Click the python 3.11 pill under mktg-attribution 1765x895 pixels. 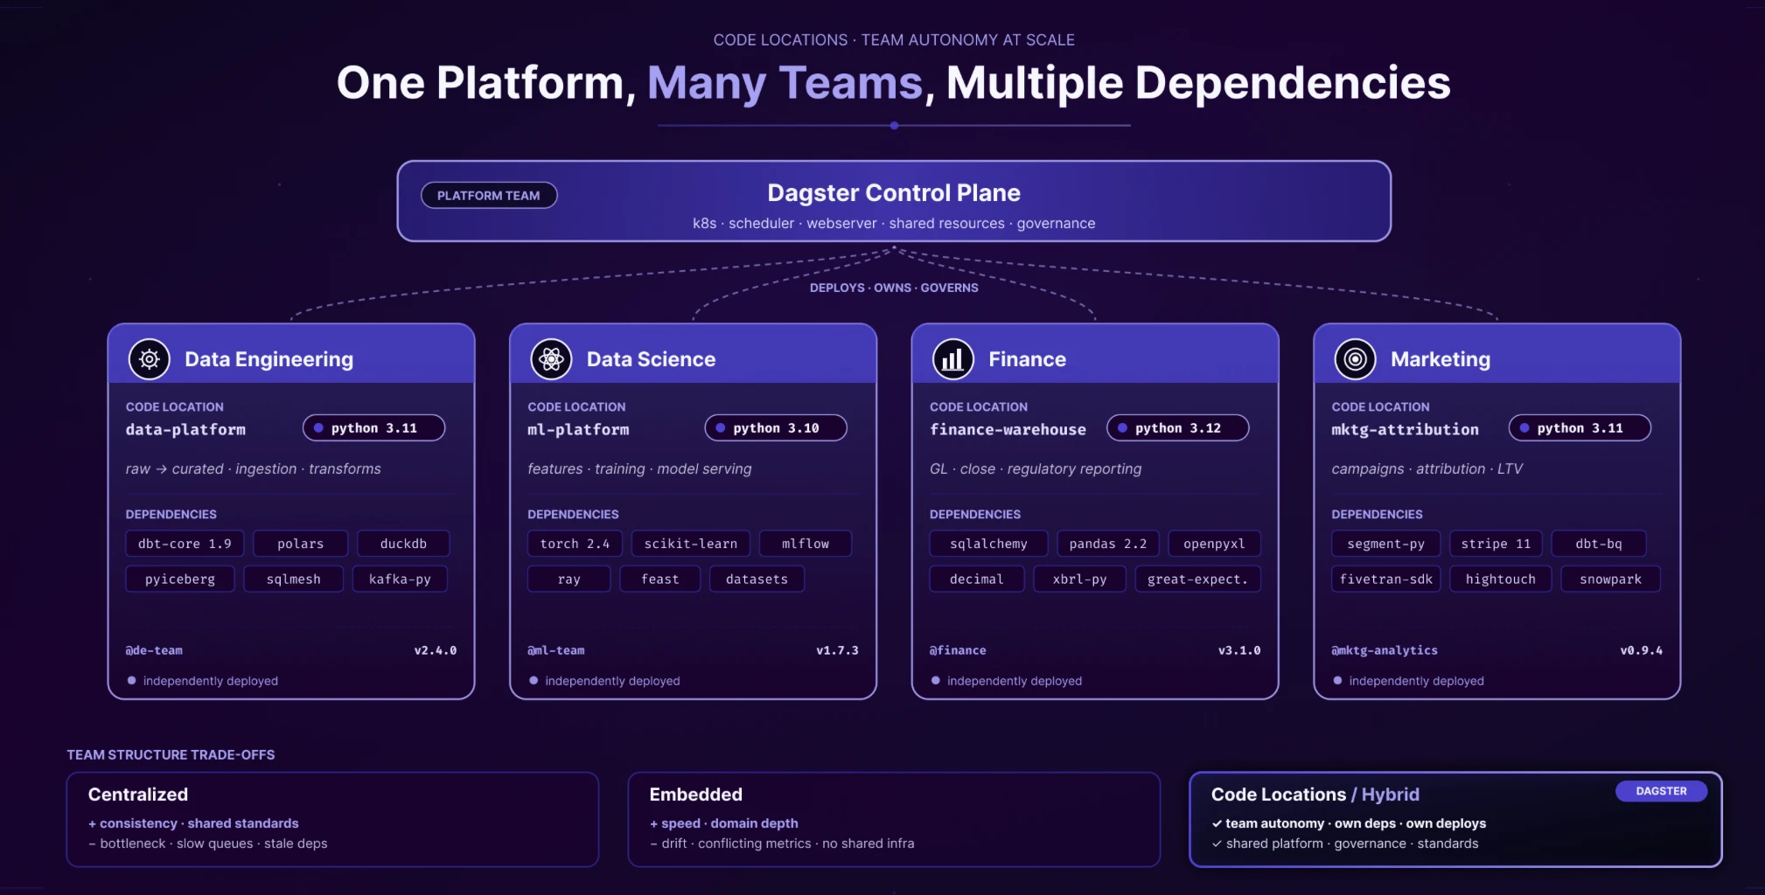tap(1580, 428)
